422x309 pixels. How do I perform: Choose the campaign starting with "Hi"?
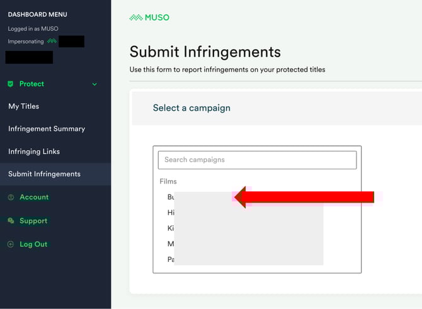coord(171,213)
